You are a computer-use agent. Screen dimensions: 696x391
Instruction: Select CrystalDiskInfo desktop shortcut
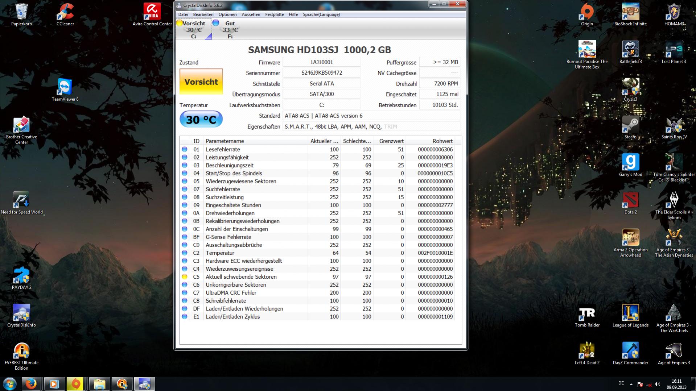(x=21, y=316)
